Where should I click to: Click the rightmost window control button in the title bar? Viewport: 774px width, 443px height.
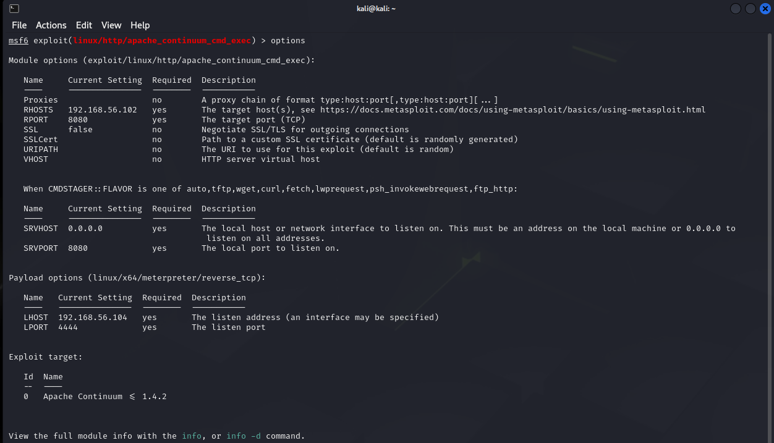(x=765, y=9)
